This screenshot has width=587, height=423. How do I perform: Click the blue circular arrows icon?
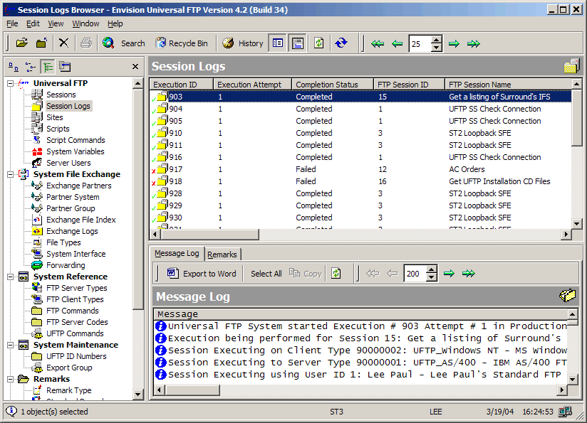341,43
